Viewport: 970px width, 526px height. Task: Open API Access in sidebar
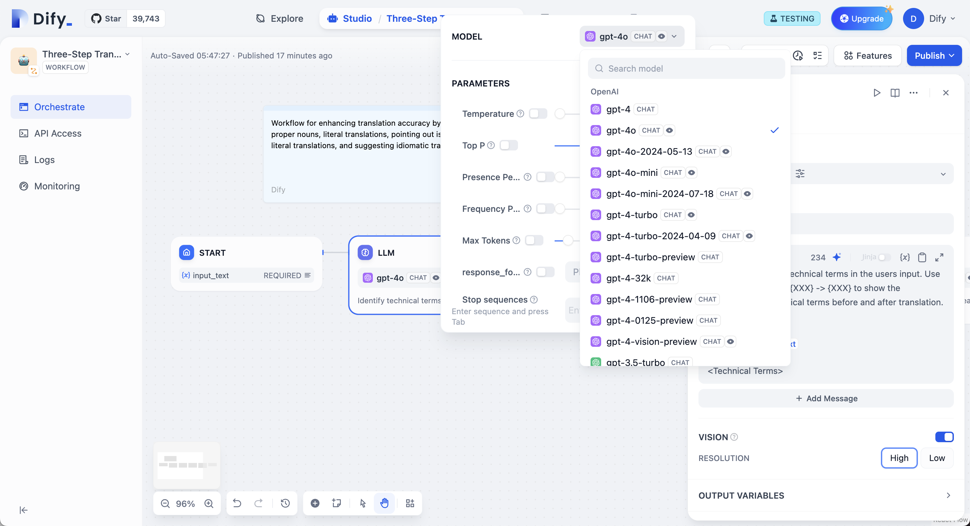tap(71, 133)
